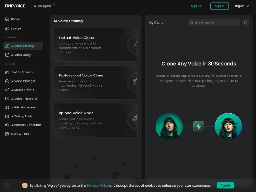Screen dimensions: 256x192
Task: Click the AI BGM Generator music icon
Action: point(7,108)
